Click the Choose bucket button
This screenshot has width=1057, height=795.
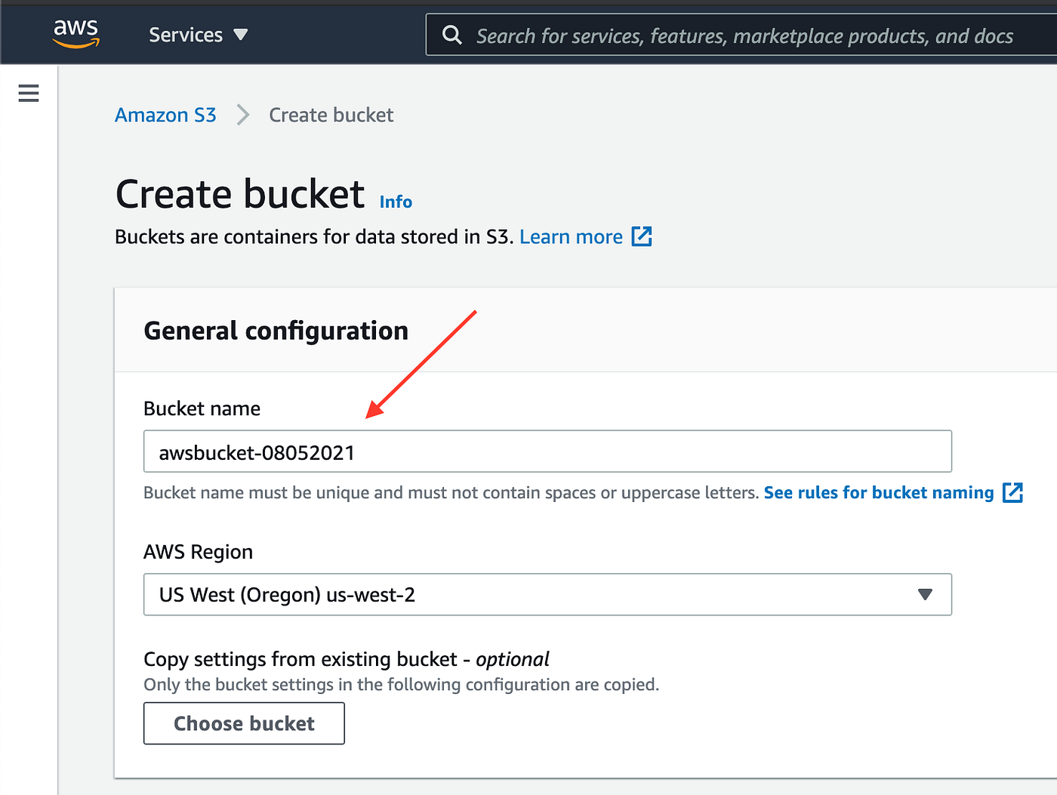pos(244,723)
